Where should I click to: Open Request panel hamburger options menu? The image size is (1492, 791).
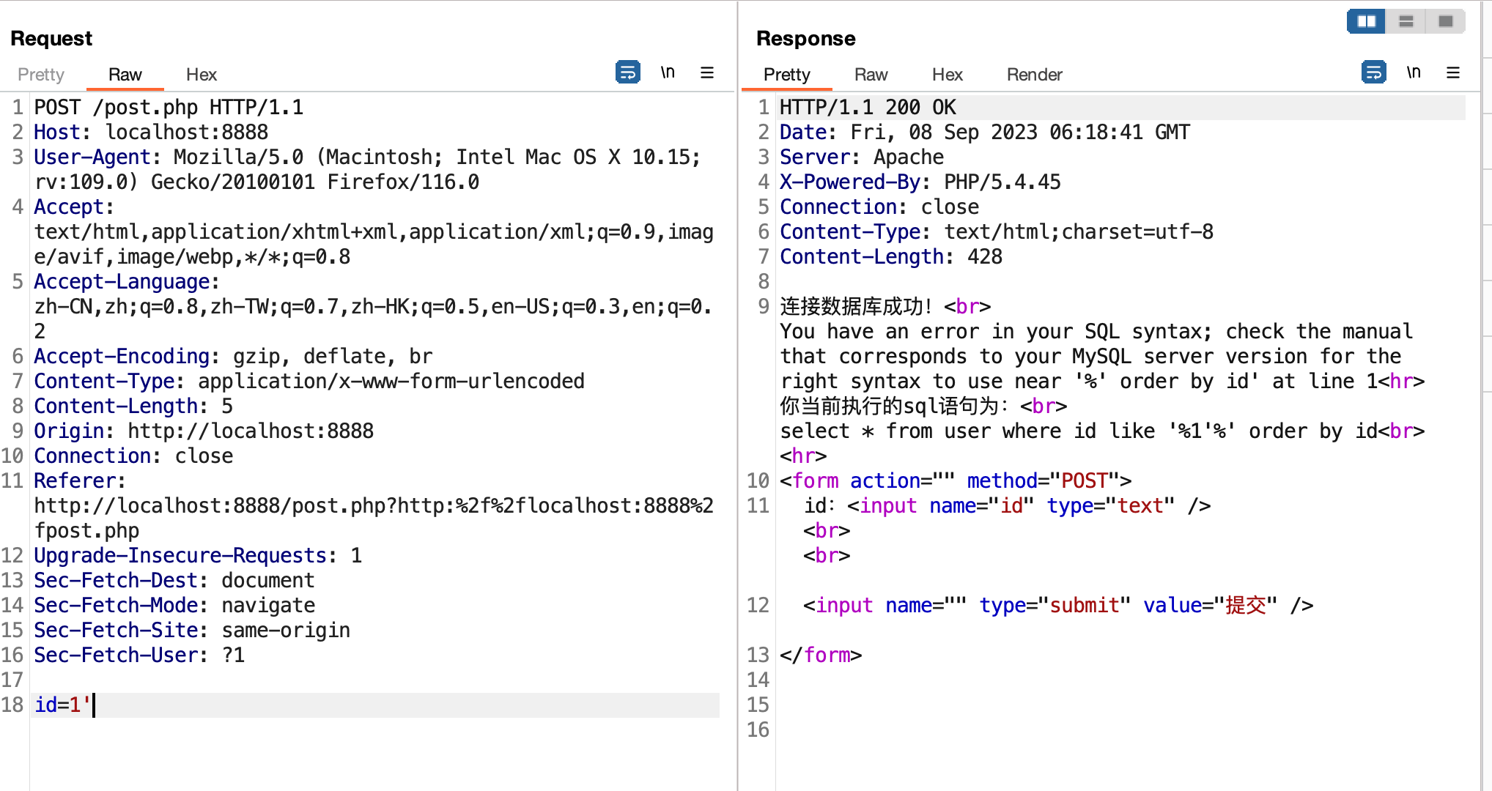pos(707,73)
